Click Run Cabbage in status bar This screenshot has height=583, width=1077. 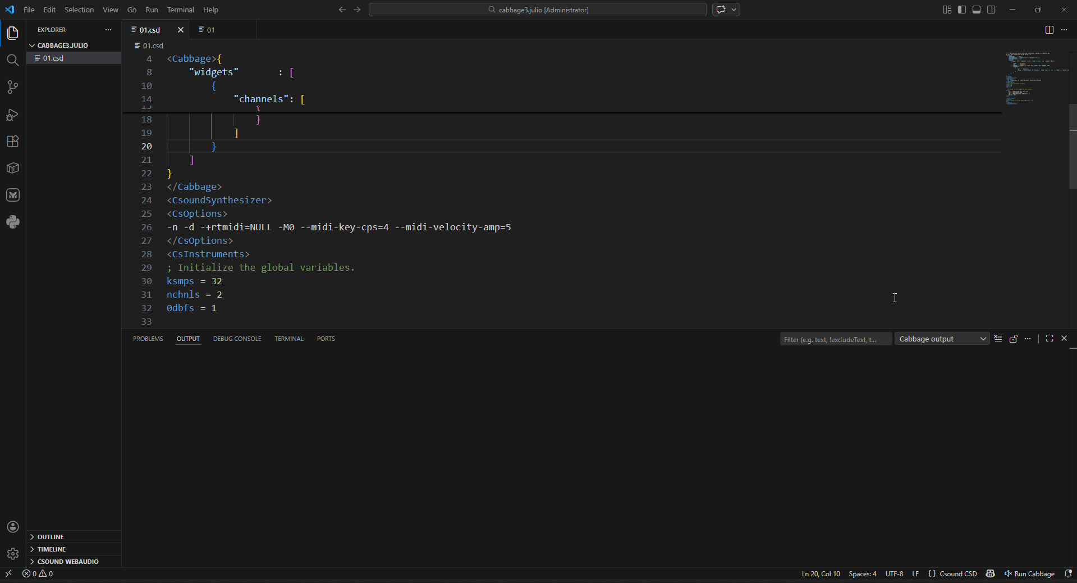pyautogui.click(x=1030, y=573)
